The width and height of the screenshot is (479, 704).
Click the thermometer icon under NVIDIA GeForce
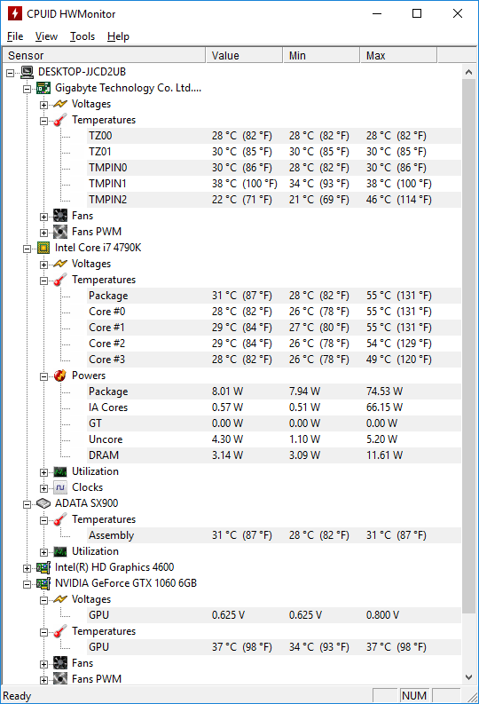tap(60, 631)
